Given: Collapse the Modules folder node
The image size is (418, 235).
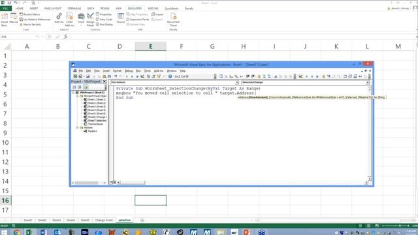Looking at the screenshot, I should pyautogui.click(x=77, y=128).
